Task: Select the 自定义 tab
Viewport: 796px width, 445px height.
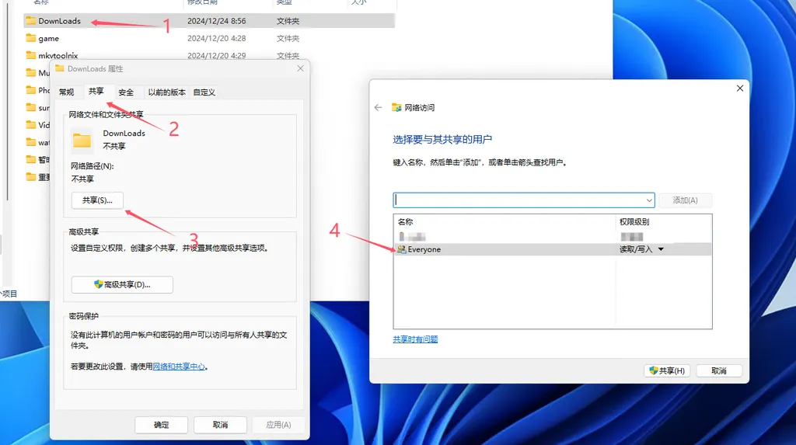Action: (x=204, y=92)
